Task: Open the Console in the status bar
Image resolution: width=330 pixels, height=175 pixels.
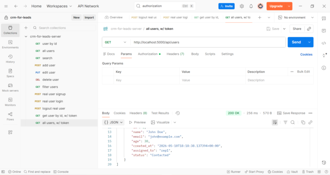Action: point(61,172)
